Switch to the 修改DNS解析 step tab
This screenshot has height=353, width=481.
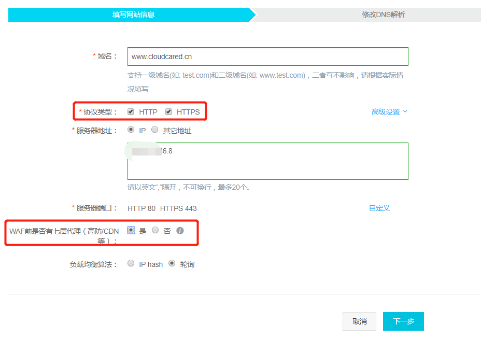(383, 15)
